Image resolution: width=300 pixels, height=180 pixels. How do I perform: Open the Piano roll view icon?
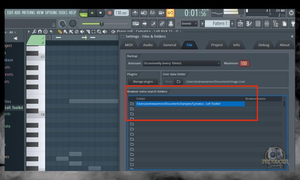click(x=249, y=24)
